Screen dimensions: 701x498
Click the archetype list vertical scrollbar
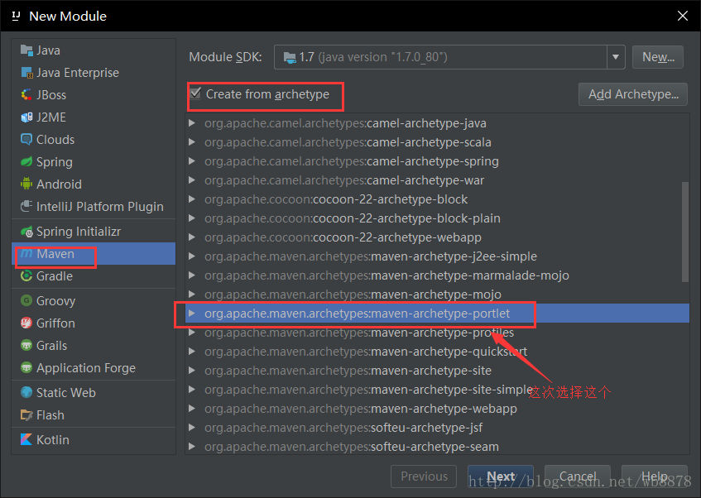(685, 232)
